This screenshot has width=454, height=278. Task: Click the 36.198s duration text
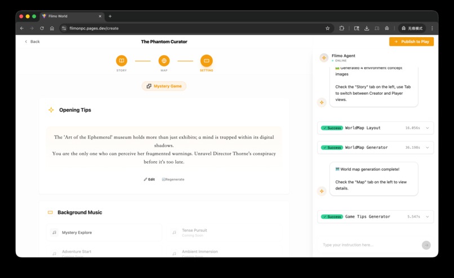point(412,148)
